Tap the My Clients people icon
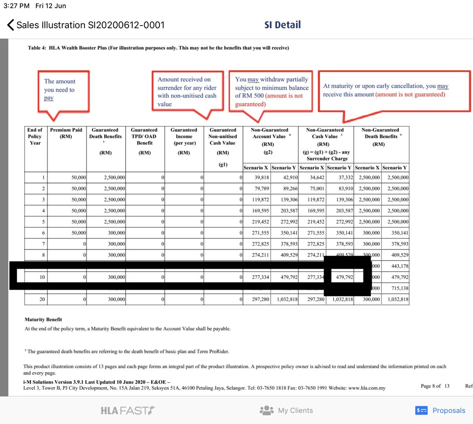 pyautogui.click(x=266, y=411)
